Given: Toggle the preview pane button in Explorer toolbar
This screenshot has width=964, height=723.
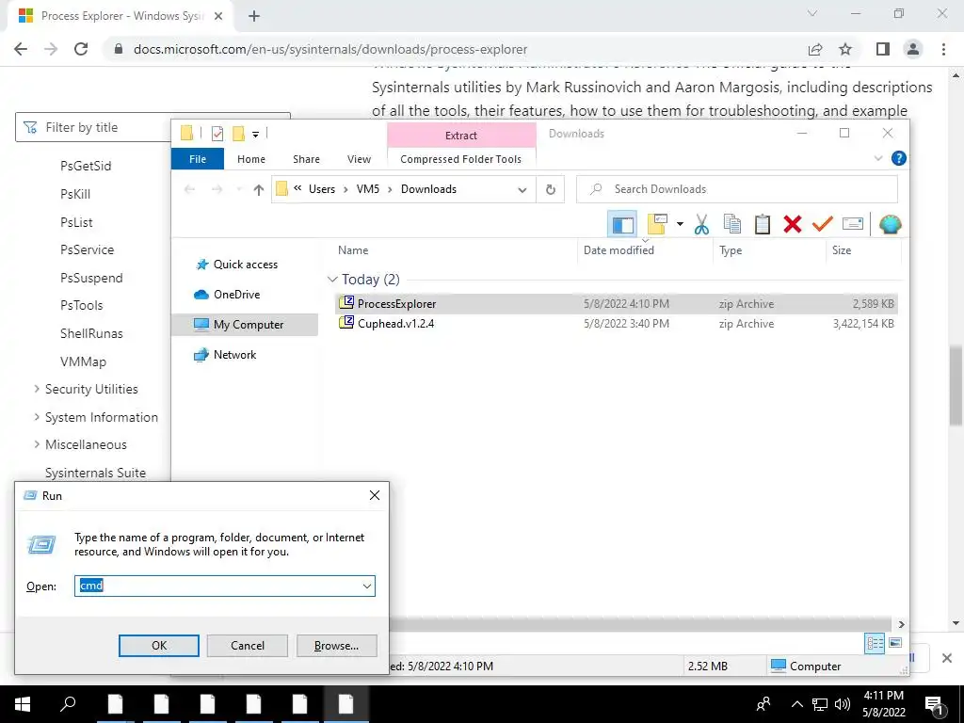Looking at the screenshot, I should point(622,224).
